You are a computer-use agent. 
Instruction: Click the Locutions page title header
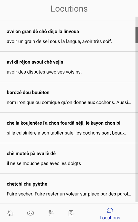coord(69,9)
